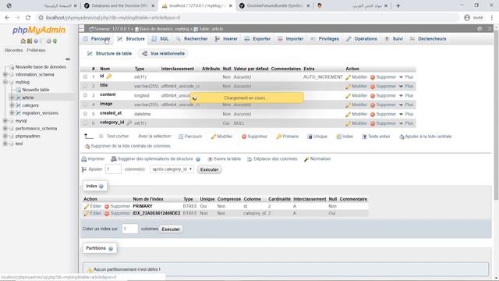The width and height of the screenshot is (499, 281).
Task: Click page settings gear icon top right
Action: [480, 29]
